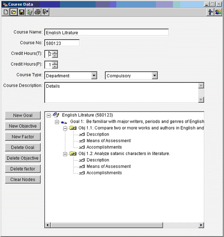Image resolution: width=224 pixels, height=237 pixels.
Task: Click the root course node icon
Action: tap(56, 115)
